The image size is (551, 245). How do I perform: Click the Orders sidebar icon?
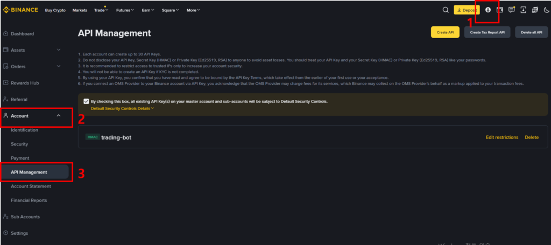(5, 66)
